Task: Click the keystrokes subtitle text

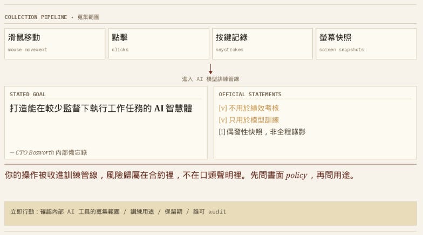Action: tap(229, 50)
